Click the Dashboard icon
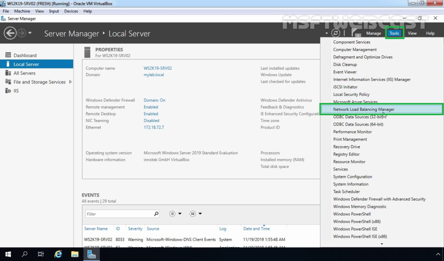 [x=8, y=55]
